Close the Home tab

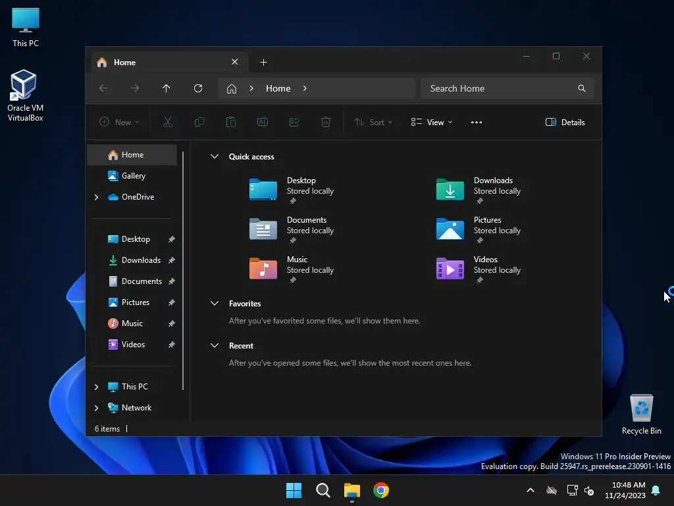point(235,62)
